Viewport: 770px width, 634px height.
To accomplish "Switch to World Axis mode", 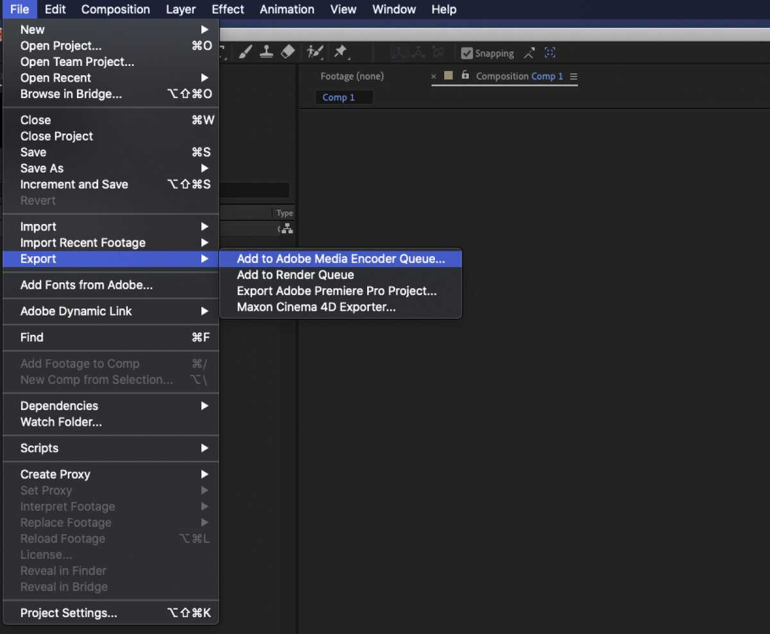I will [418, 53].
